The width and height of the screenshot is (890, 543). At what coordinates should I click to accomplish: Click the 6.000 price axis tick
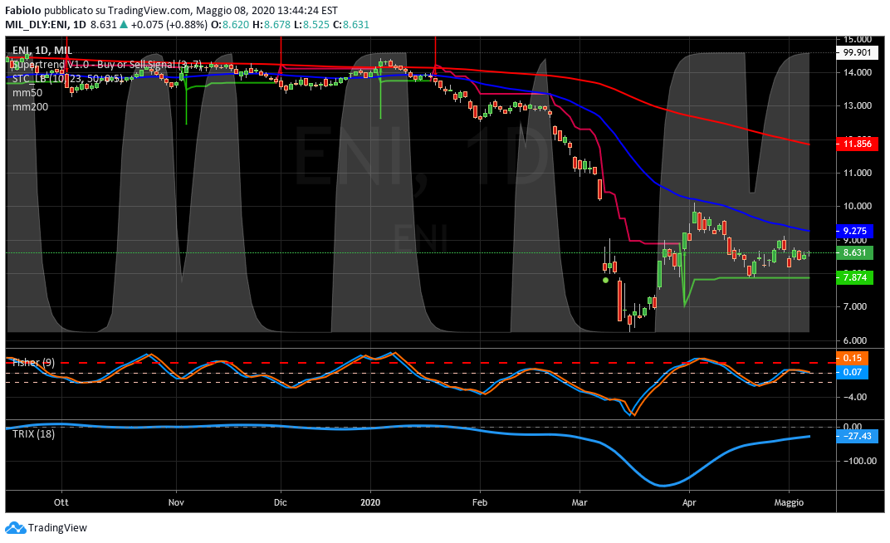tap(855, 340)
